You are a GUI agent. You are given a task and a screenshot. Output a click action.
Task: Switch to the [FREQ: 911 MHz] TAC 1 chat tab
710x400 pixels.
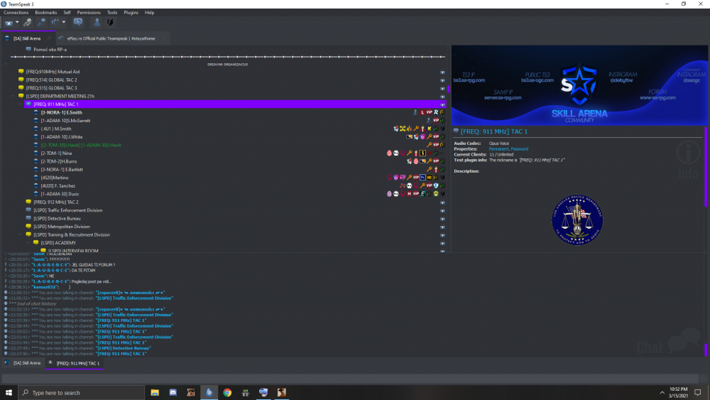pyautogui.click(x=77, y=363)
